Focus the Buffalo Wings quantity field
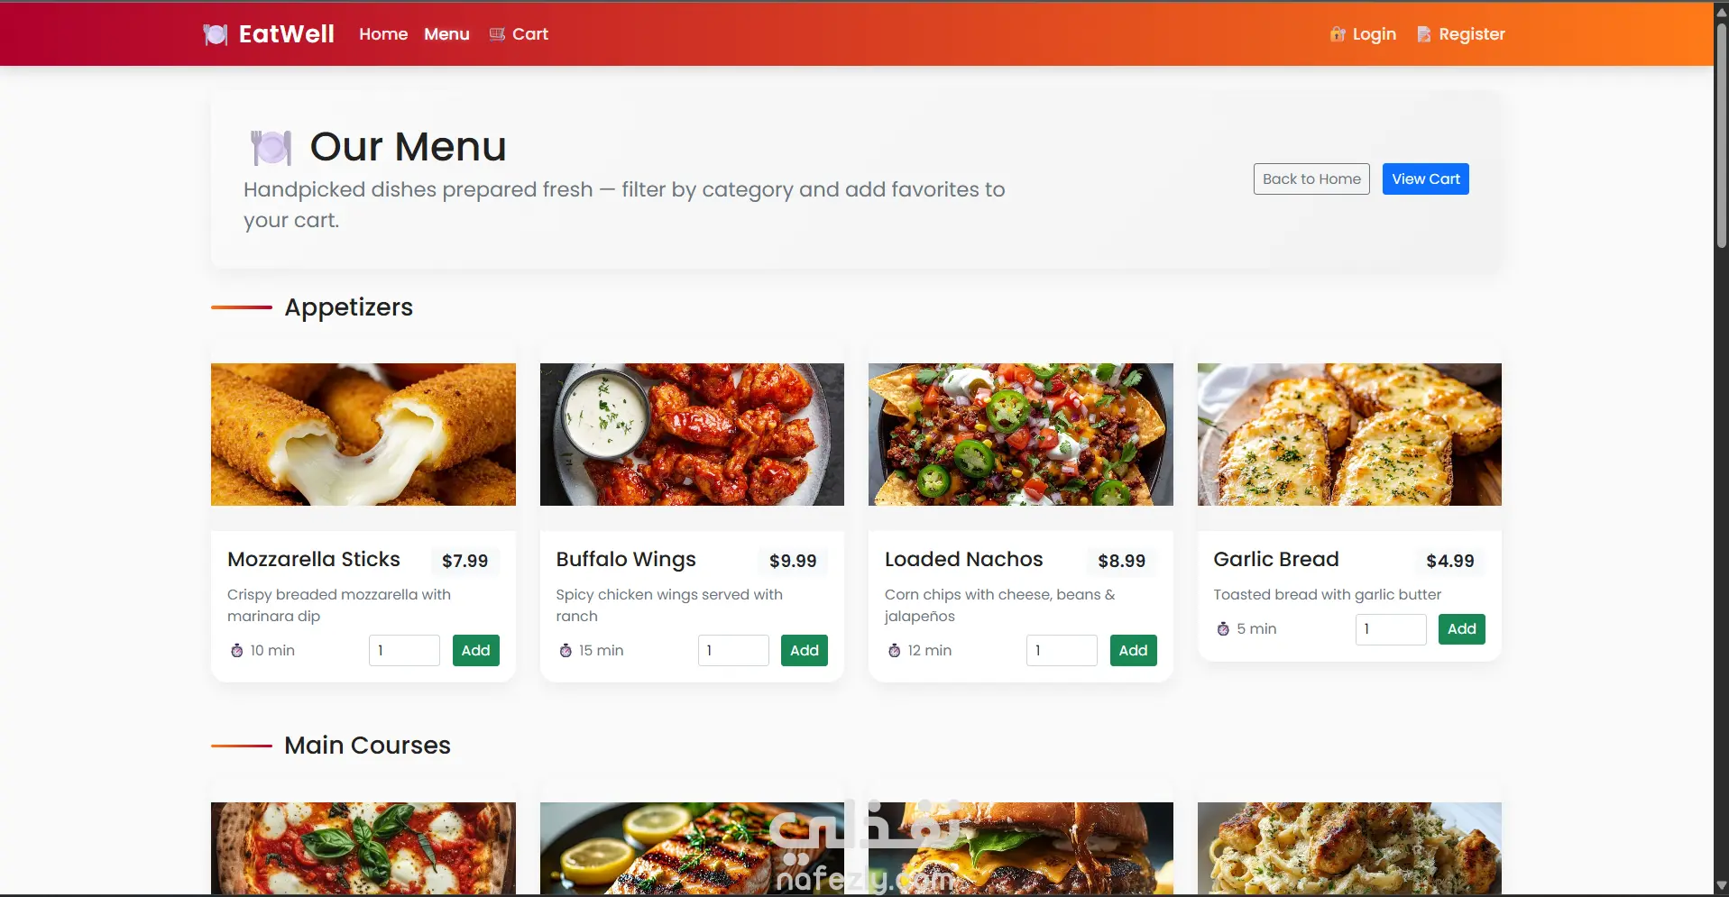The image size is (1729, 897). (733, 650)
